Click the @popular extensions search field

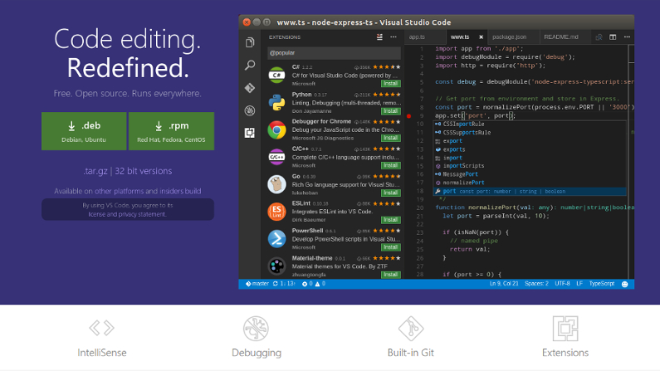coord(335,53)
